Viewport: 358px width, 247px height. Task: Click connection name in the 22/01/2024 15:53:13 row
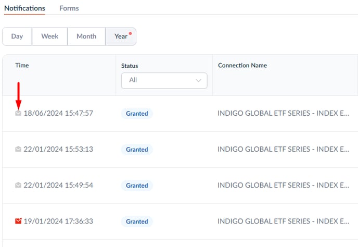click(x=284, y=149)
